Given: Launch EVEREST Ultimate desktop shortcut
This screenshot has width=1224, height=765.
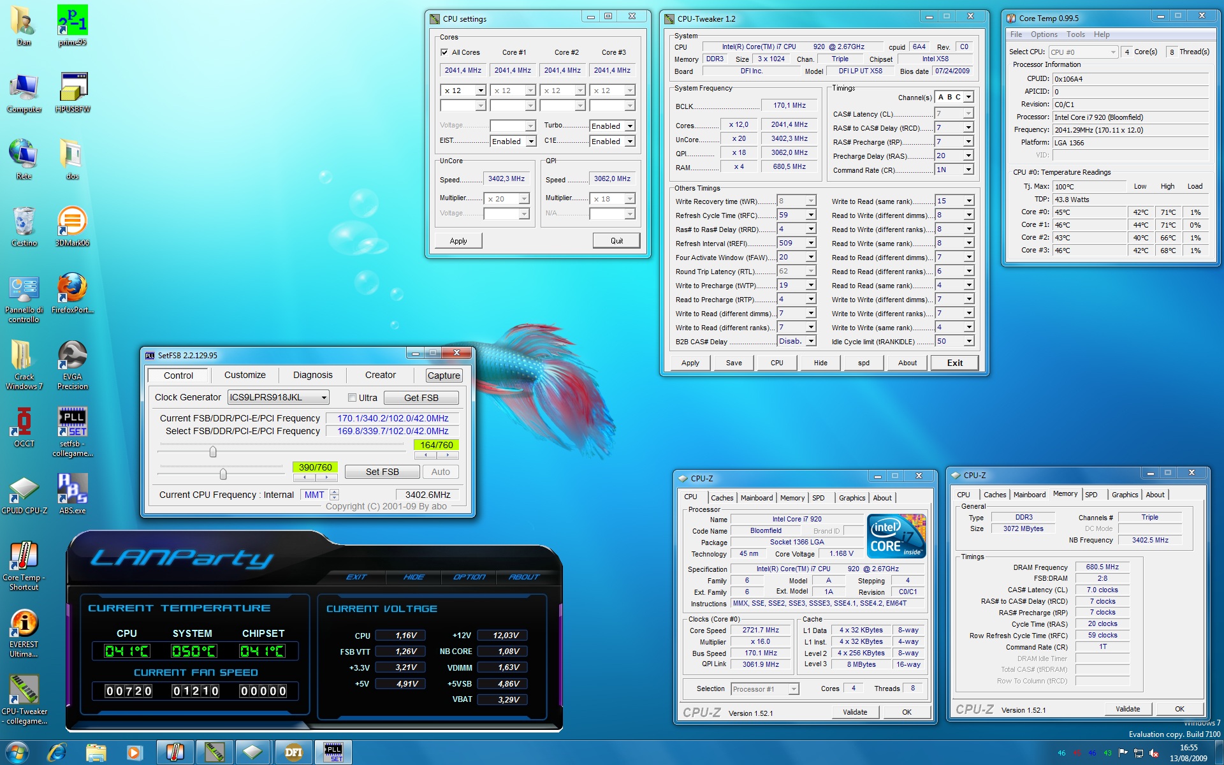Looking at the screenshot, I should coord(24,632).
